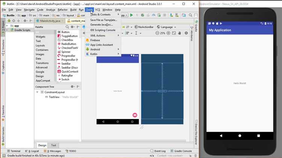Click the floating action button in design preview
Image resolution: width=282 pixels, height=158 pixels.
click(135, 115)
